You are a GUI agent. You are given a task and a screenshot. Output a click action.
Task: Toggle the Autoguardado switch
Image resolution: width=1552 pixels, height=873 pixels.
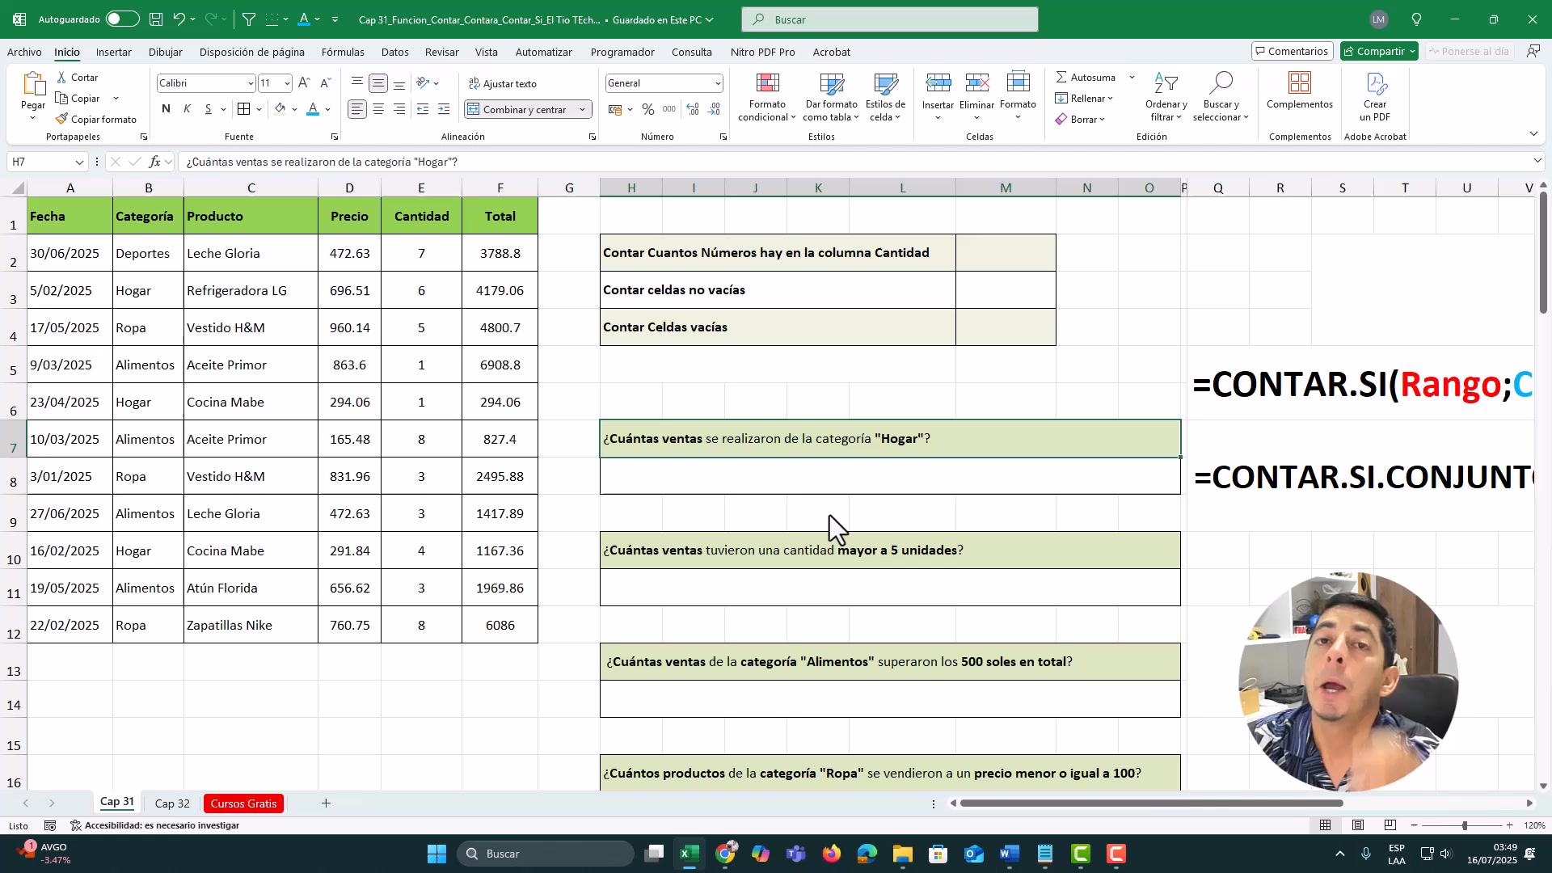click(x=122, y=19)
